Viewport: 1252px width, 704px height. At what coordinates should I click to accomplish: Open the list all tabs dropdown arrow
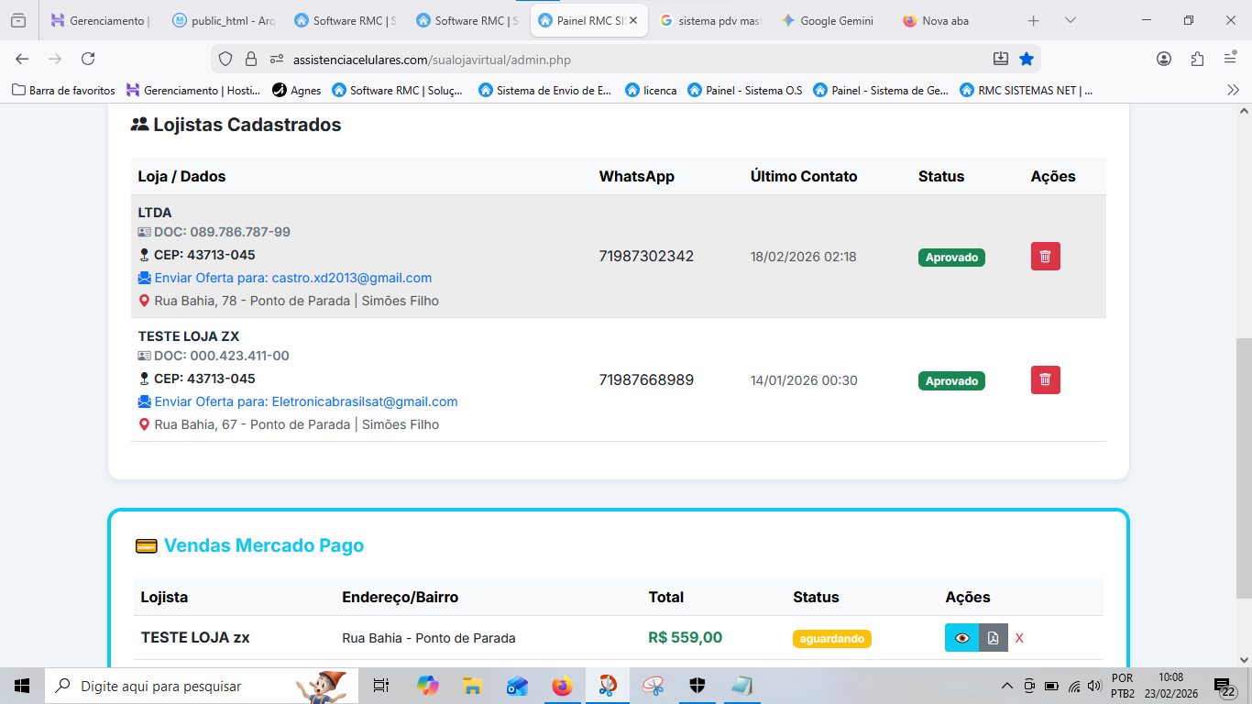click(1071, 20)
